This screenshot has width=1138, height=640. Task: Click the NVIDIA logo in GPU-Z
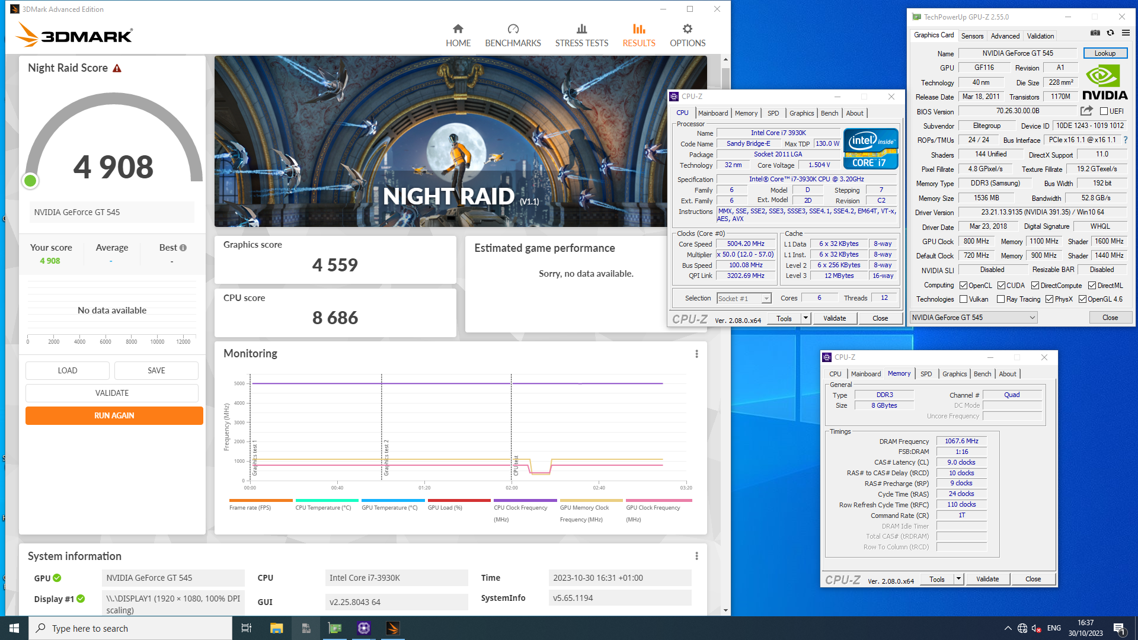pyautogui.click(x=1105, y=82)
